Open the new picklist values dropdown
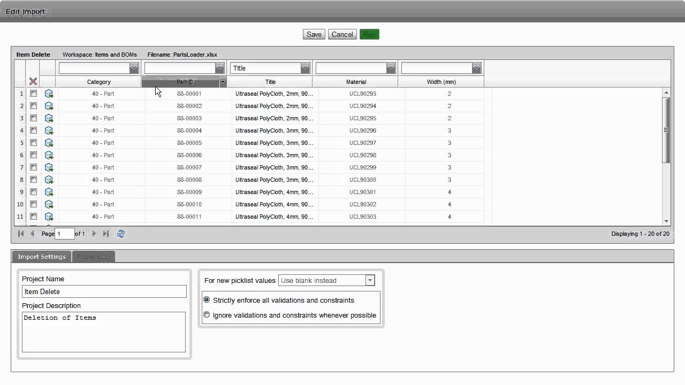 click(370, 280)
